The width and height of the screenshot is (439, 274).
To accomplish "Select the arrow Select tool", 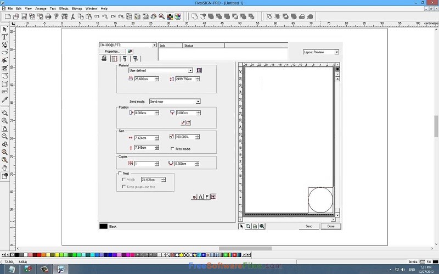I will (4, 29).
